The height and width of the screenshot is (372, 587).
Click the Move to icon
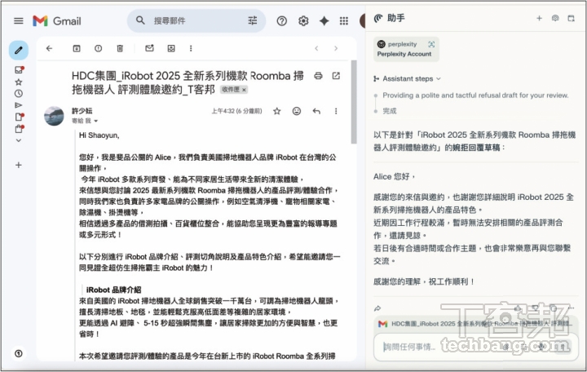pos(171,48)
